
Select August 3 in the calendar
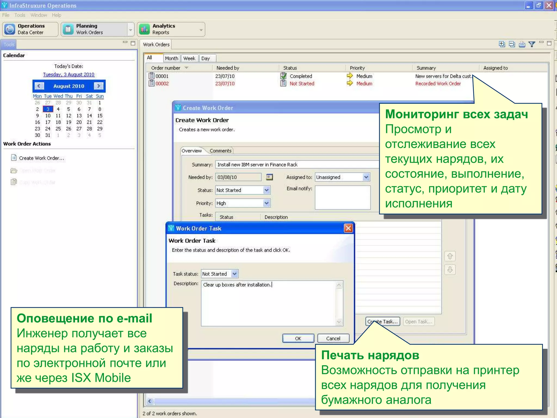click(x=48, y=109)
